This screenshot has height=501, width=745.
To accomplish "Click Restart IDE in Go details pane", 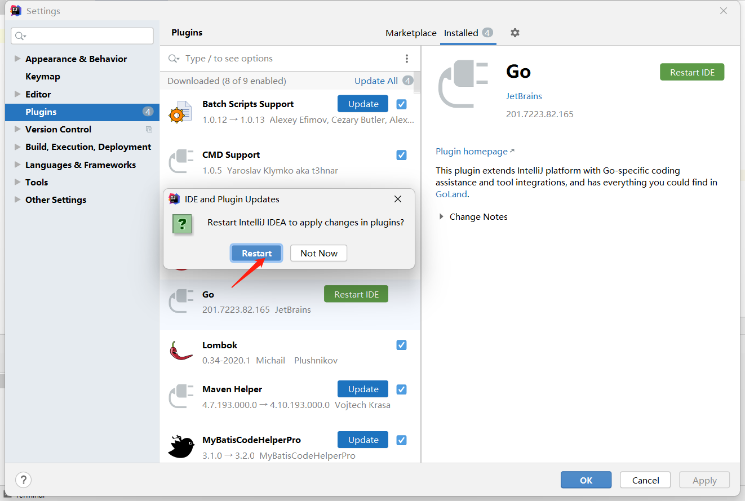I will 692,72.
